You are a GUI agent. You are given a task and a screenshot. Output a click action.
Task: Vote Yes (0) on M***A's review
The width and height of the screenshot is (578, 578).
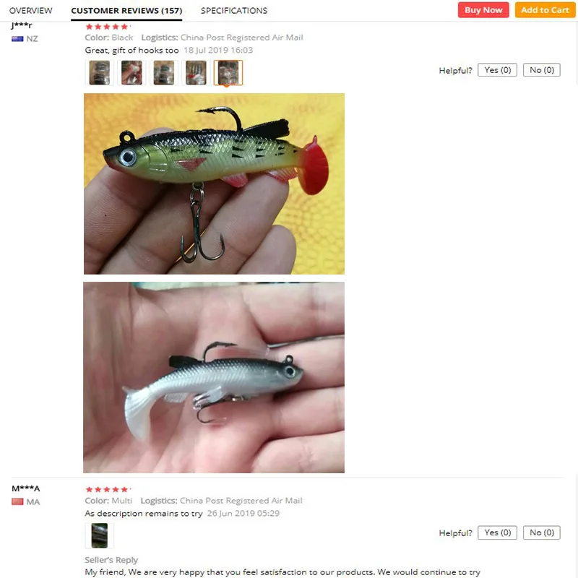tap(497, 532)
